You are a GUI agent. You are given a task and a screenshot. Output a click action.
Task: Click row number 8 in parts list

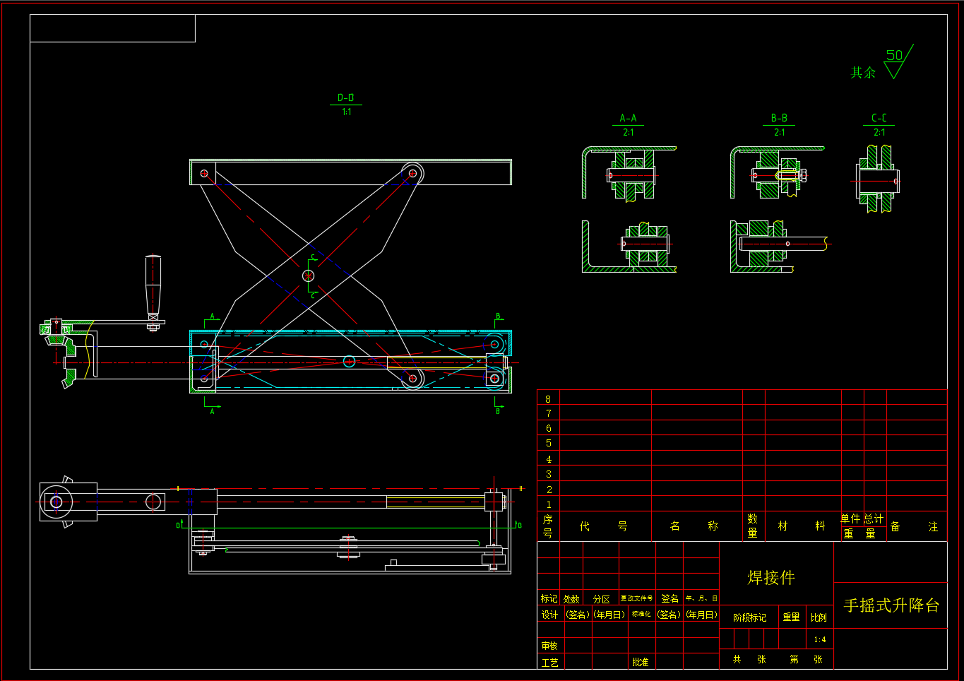point(548,398)
